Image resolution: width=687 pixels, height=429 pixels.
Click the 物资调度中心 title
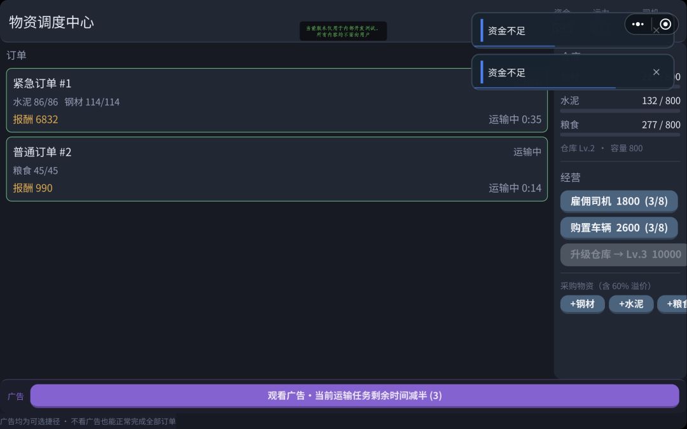click(52, 22)
